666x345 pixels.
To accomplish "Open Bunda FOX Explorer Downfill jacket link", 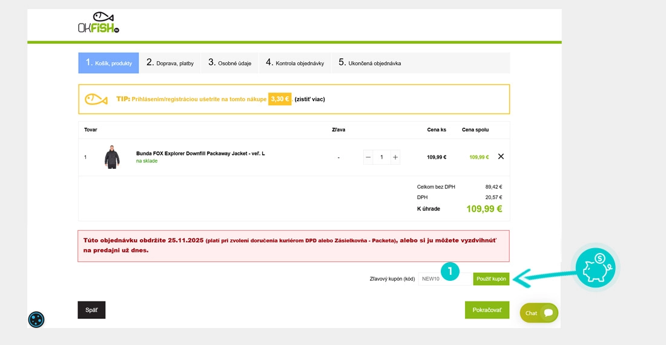I will [200, 154].
